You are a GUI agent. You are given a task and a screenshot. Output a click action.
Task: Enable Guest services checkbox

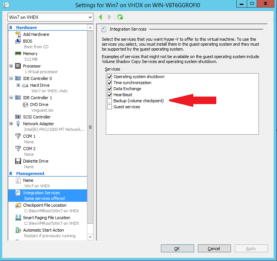[110, 107]
